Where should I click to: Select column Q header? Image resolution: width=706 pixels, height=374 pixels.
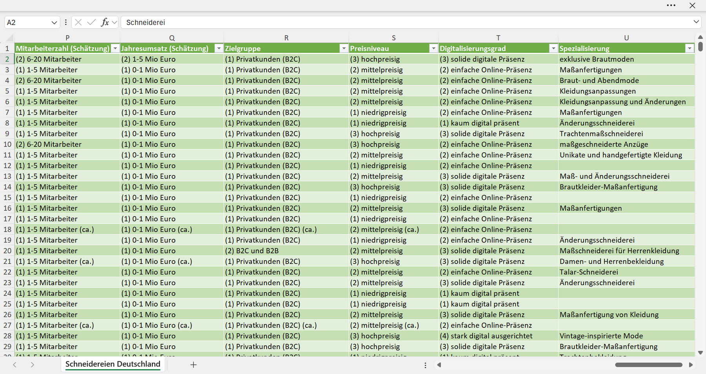[172, 38]
